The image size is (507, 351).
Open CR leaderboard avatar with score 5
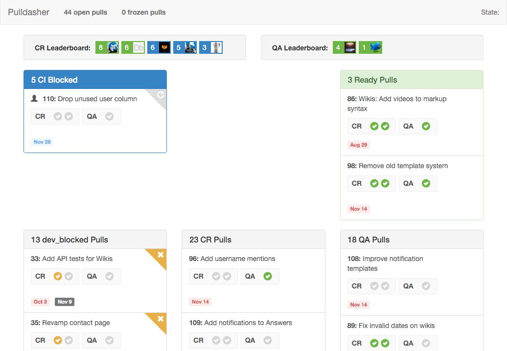[185, 47]
